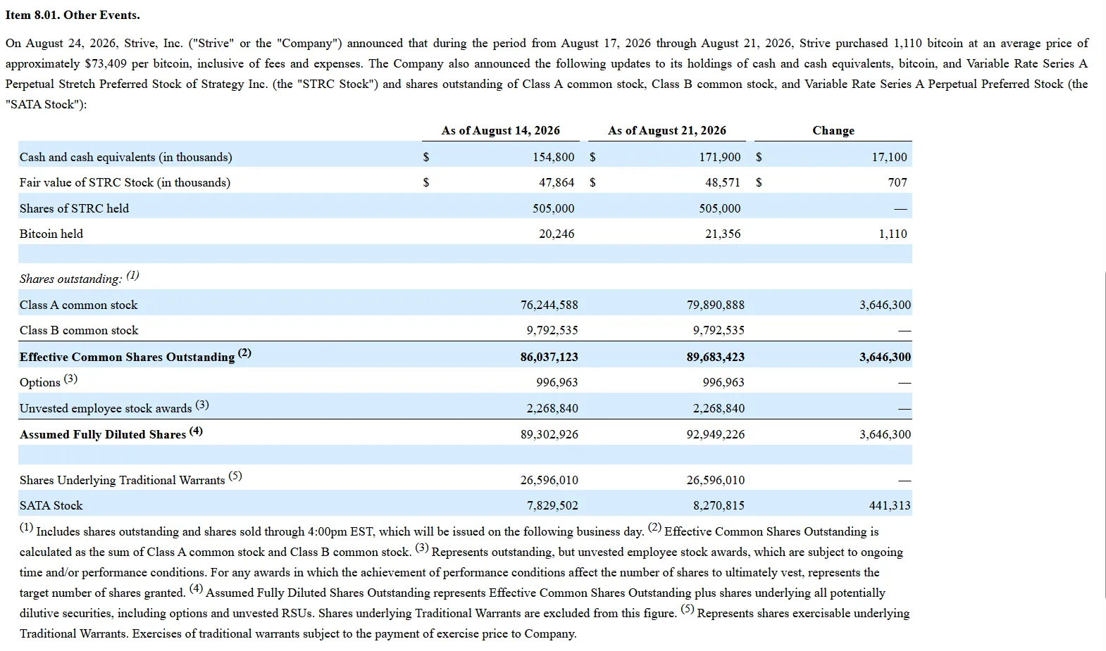Click the cash change value "17,100"
The width and height of the screenshot is (1106, 651).
pos(890,157)
